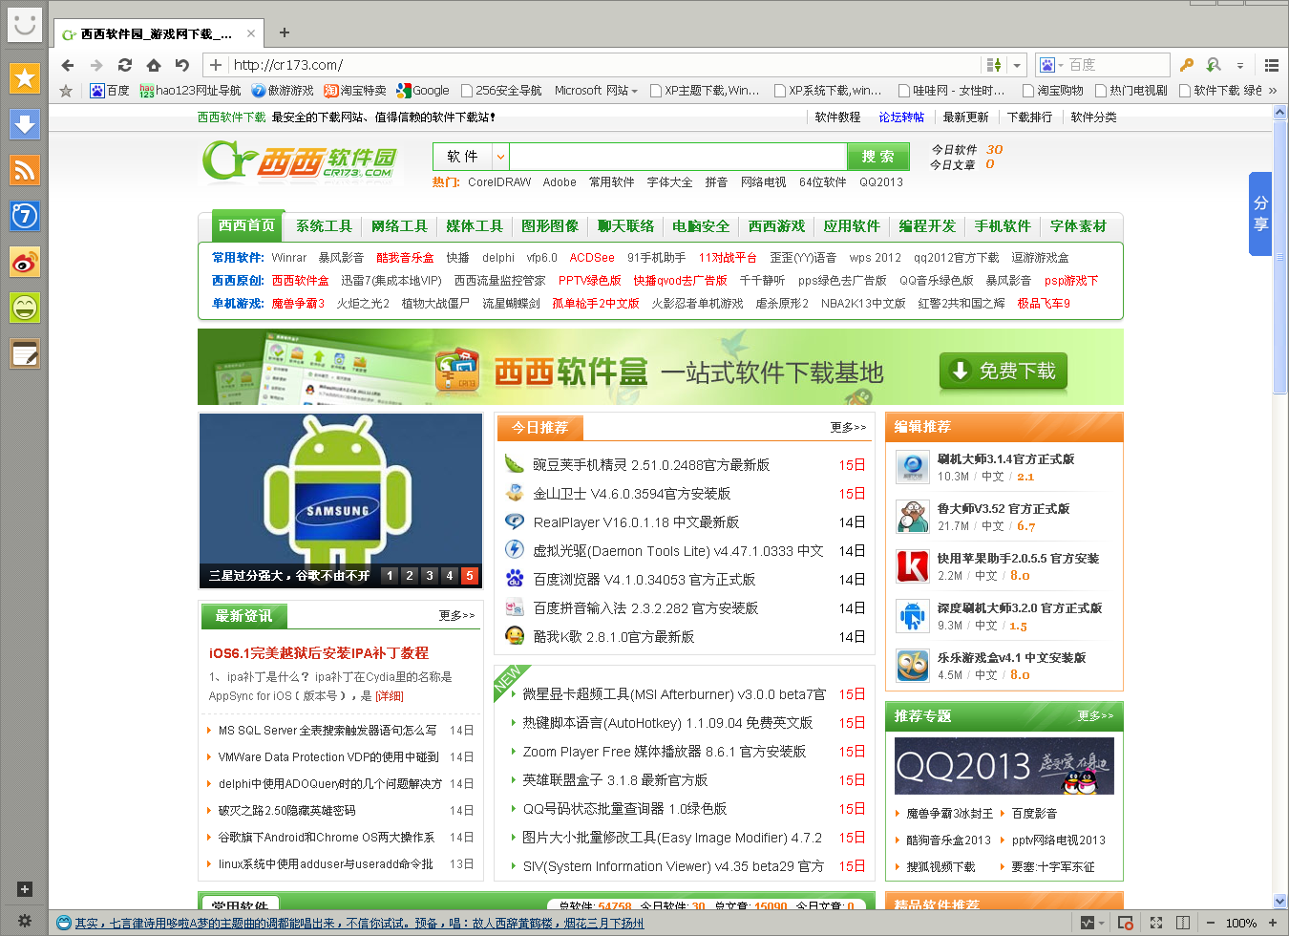
Task: Zoom out with the minus button
Action: tap(1210, 923)
